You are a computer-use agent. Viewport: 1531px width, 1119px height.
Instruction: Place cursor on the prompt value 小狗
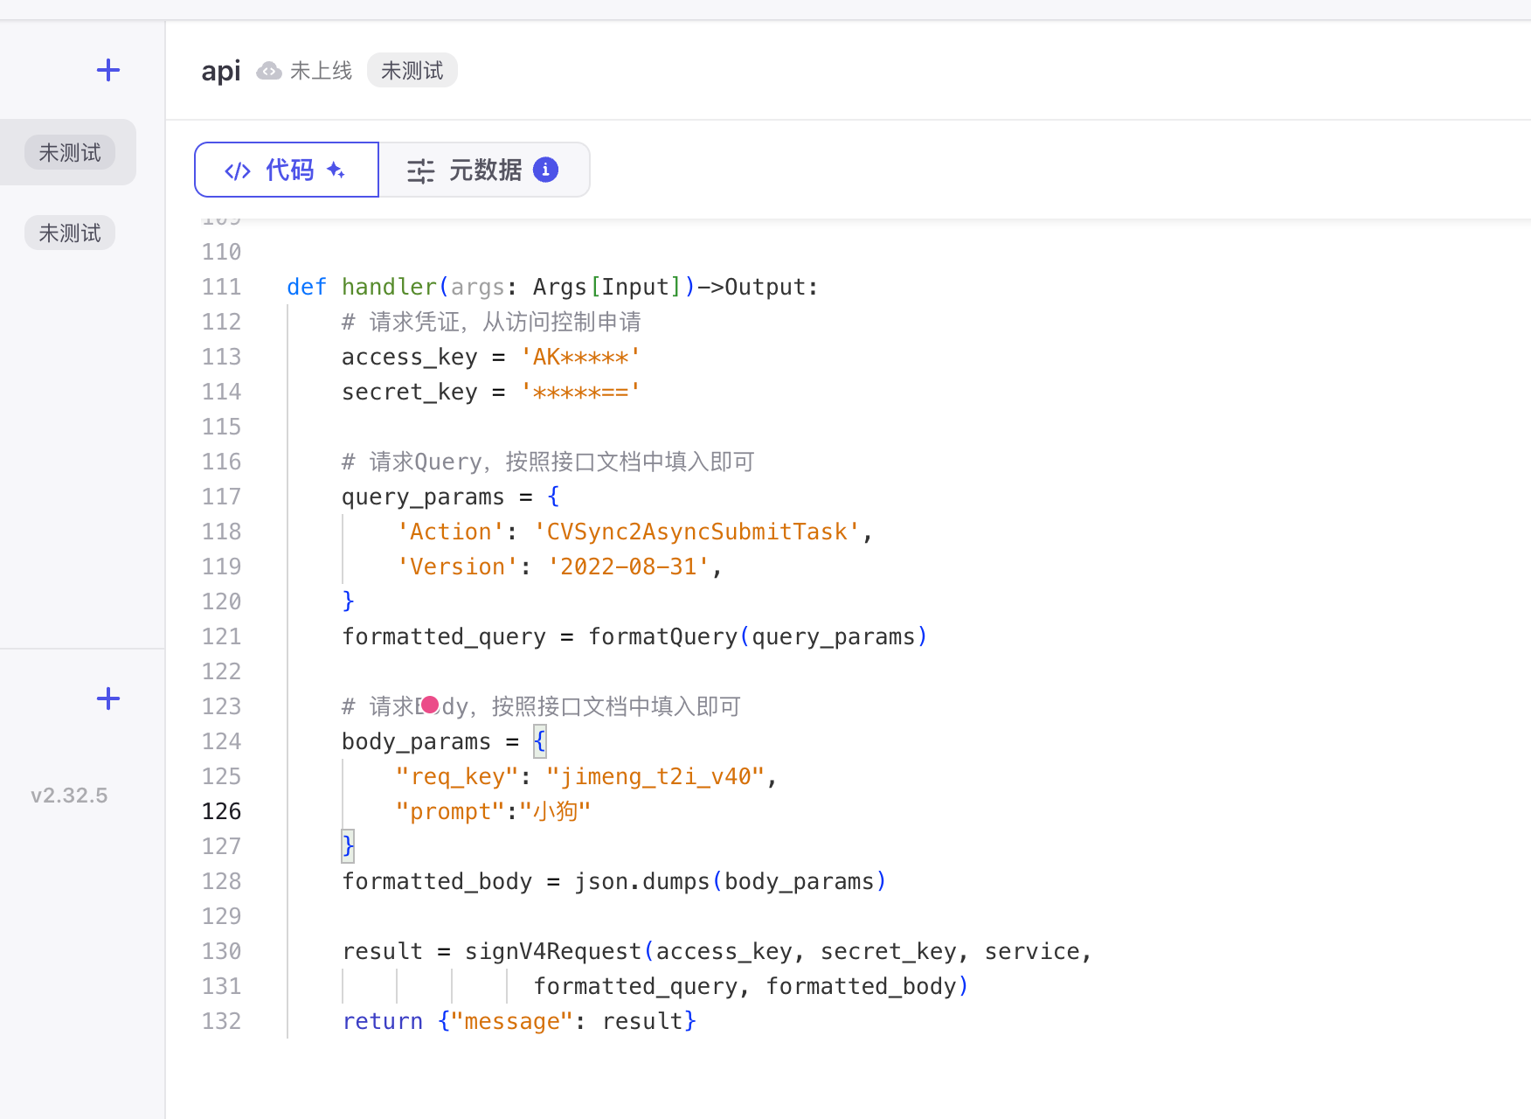556,811
